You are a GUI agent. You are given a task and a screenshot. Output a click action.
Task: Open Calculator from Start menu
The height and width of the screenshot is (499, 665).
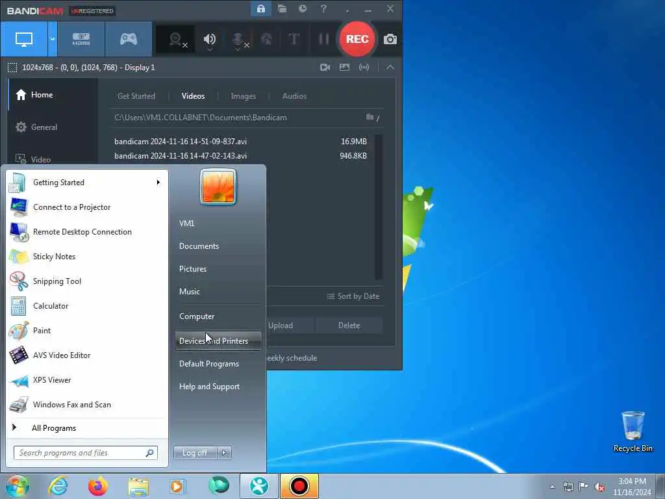pyautogui.click(x=87, y=305)
